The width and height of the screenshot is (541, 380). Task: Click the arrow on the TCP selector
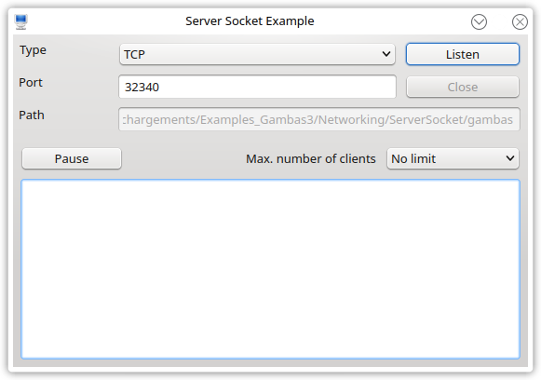386,54
